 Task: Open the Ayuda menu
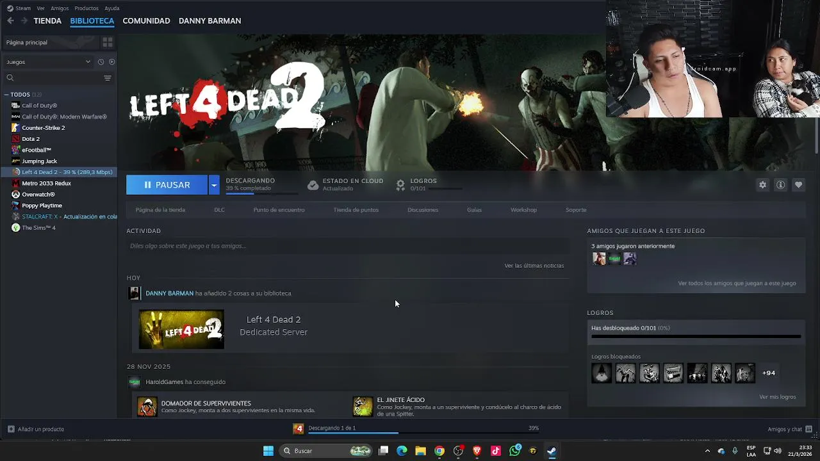[x=112, y=8]
